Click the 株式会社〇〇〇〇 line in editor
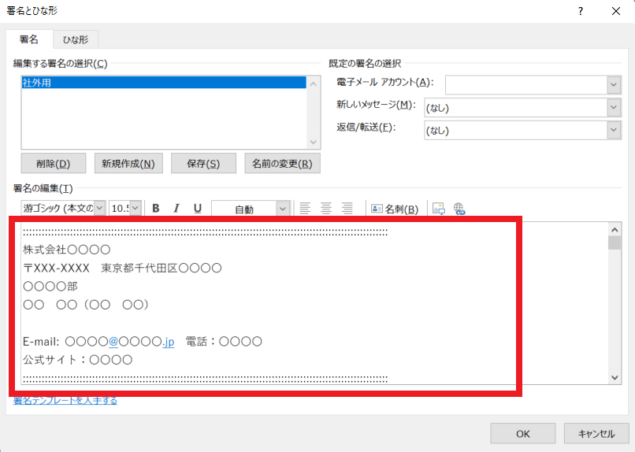Image resolution: width=635 pixels, height=452 pixels. tap(66, 250)
